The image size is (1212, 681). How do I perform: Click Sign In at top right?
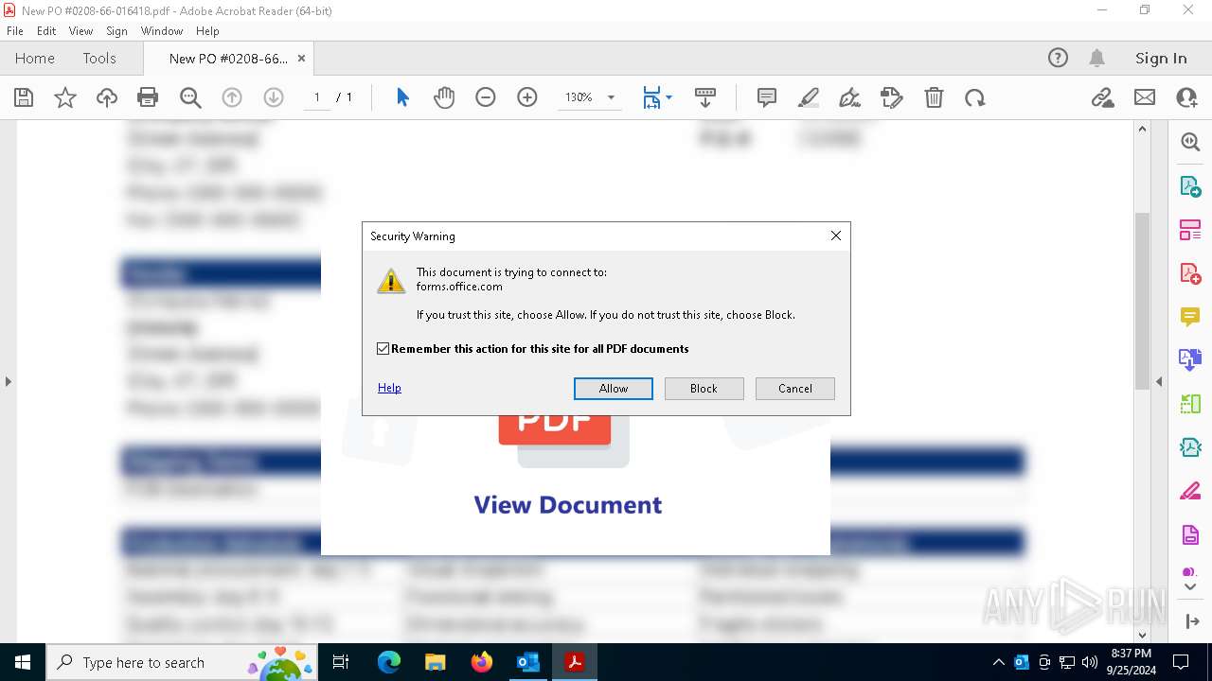pyautogui.click(x=1161, y=58)
